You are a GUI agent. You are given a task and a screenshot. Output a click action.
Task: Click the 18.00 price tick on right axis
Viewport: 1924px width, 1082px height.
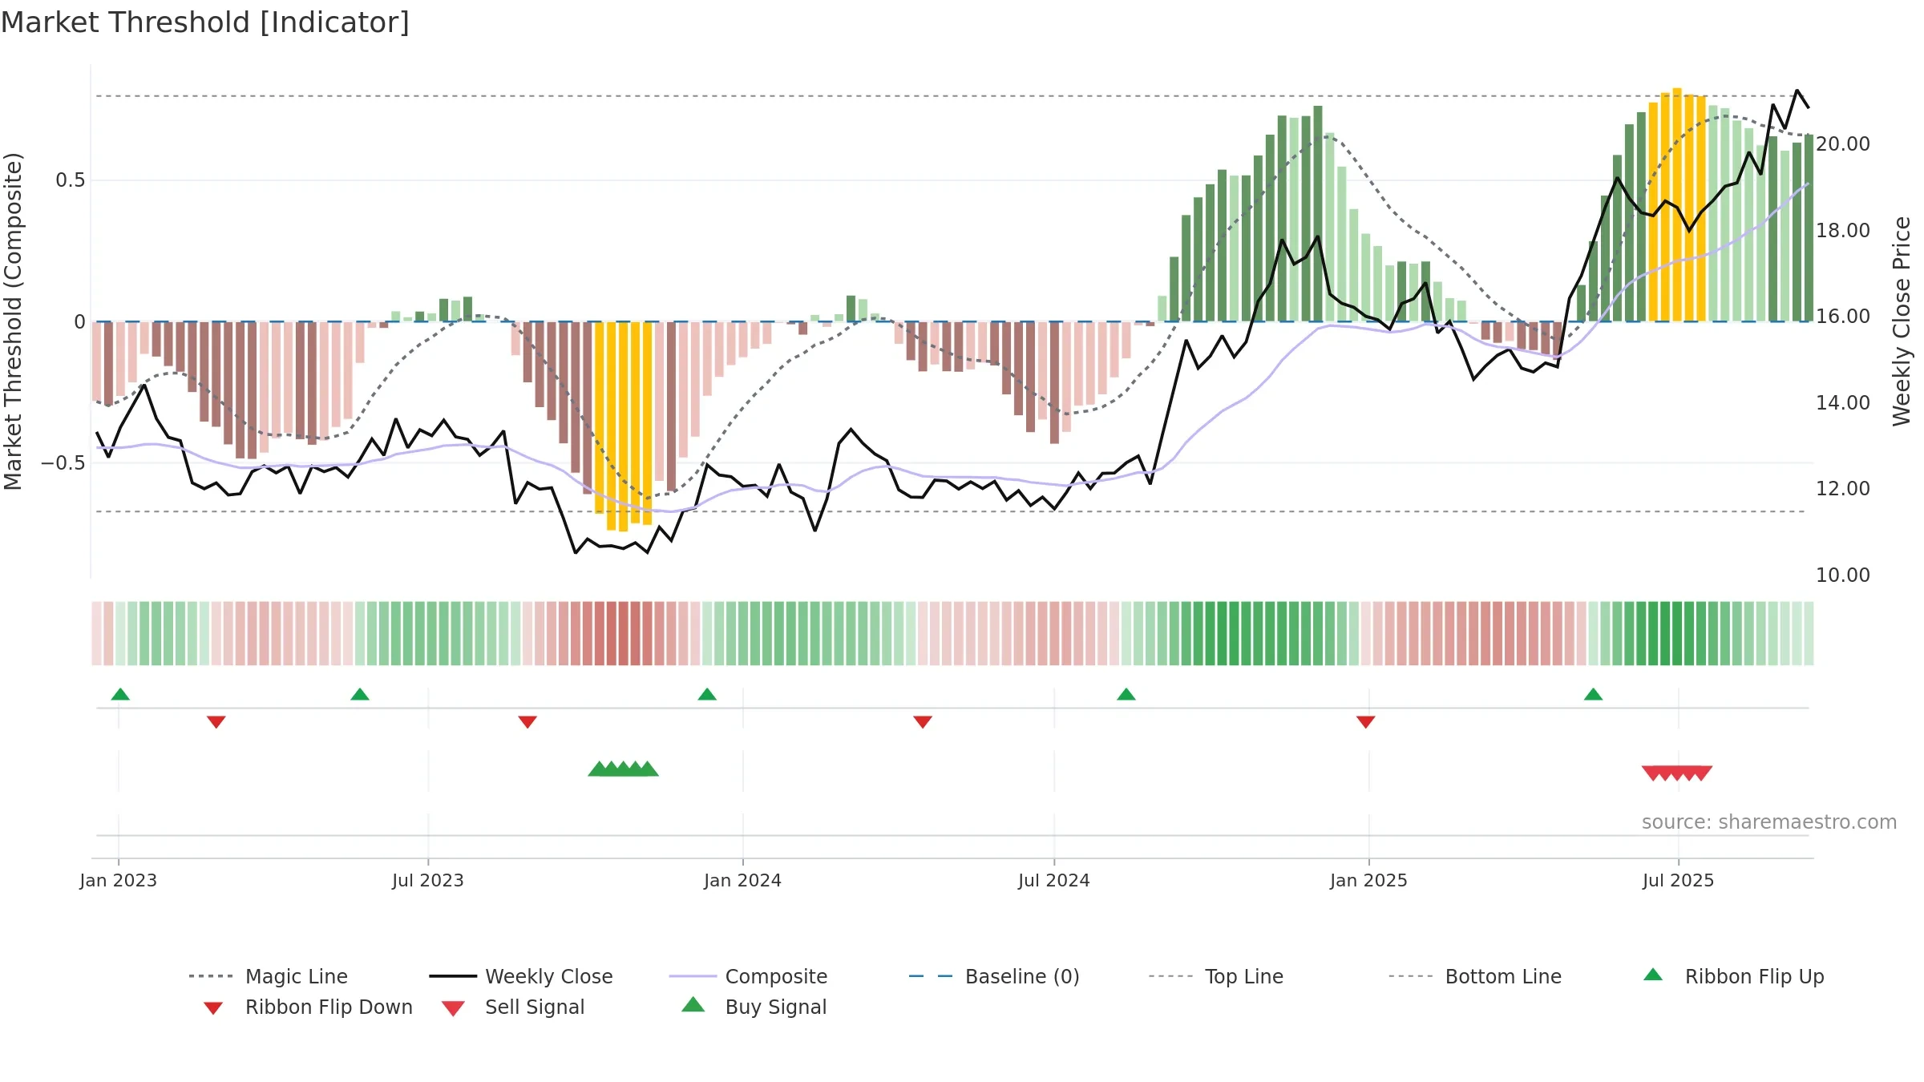pyautogui.click(x=1843, y=231)
